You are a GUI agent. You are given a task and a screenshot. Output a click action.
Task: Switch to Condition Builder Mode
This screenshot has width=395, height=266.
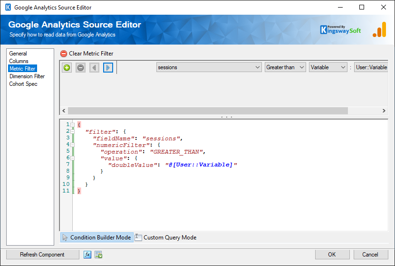coord(97,238)
